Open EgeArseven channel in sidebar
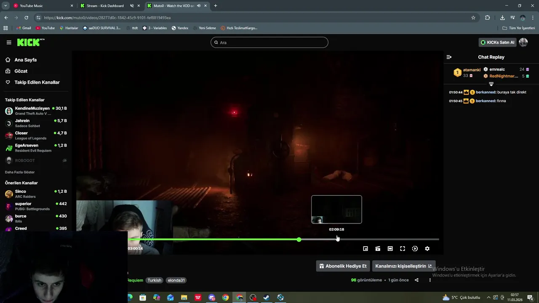Viewport: 539px width, 303px height. pyautogui.click(x=36, y=148)
